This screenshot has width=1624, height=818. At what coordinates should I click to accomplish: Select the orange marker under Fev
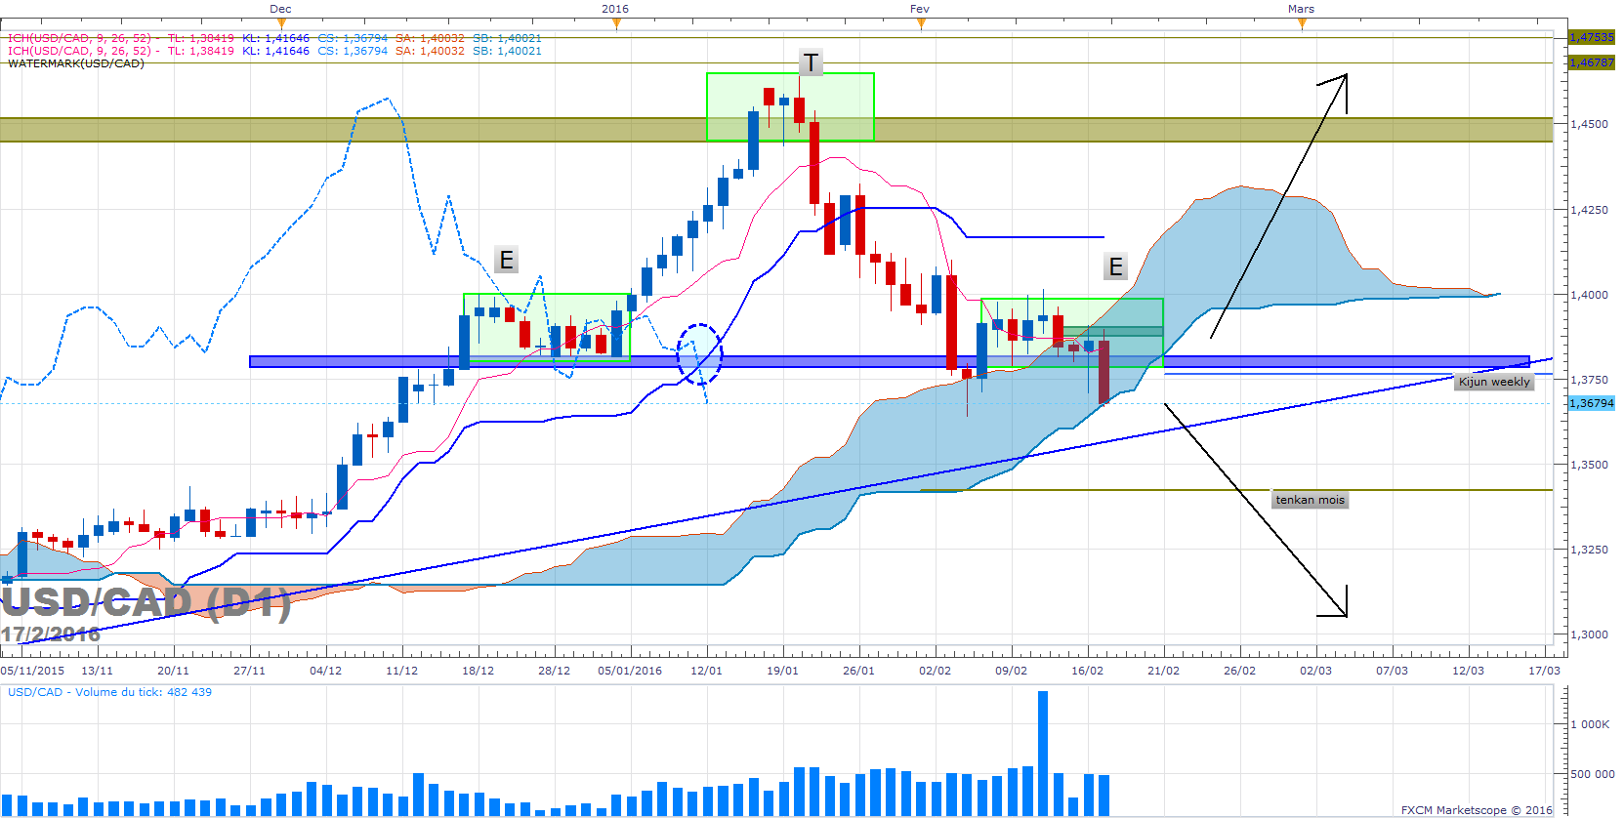pyautogui.click(x=921, y=23)
